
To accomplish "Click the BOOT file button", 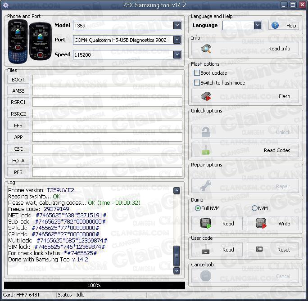I will pyautogui.click(x=18, y=80).
